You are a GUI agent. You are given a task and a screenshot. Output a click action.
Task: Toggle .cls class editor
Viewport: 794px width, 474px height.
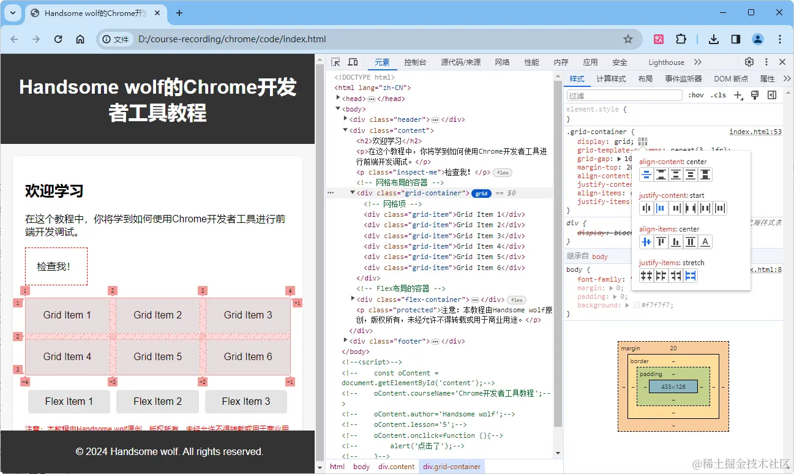coord(719,96)
